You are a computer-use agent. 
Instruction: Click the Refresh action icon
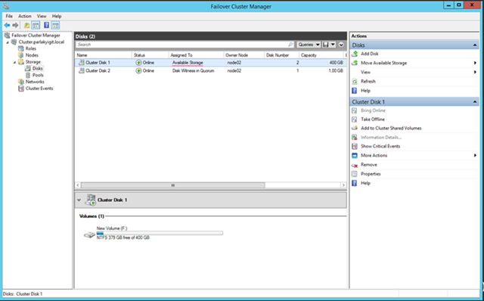355,82
